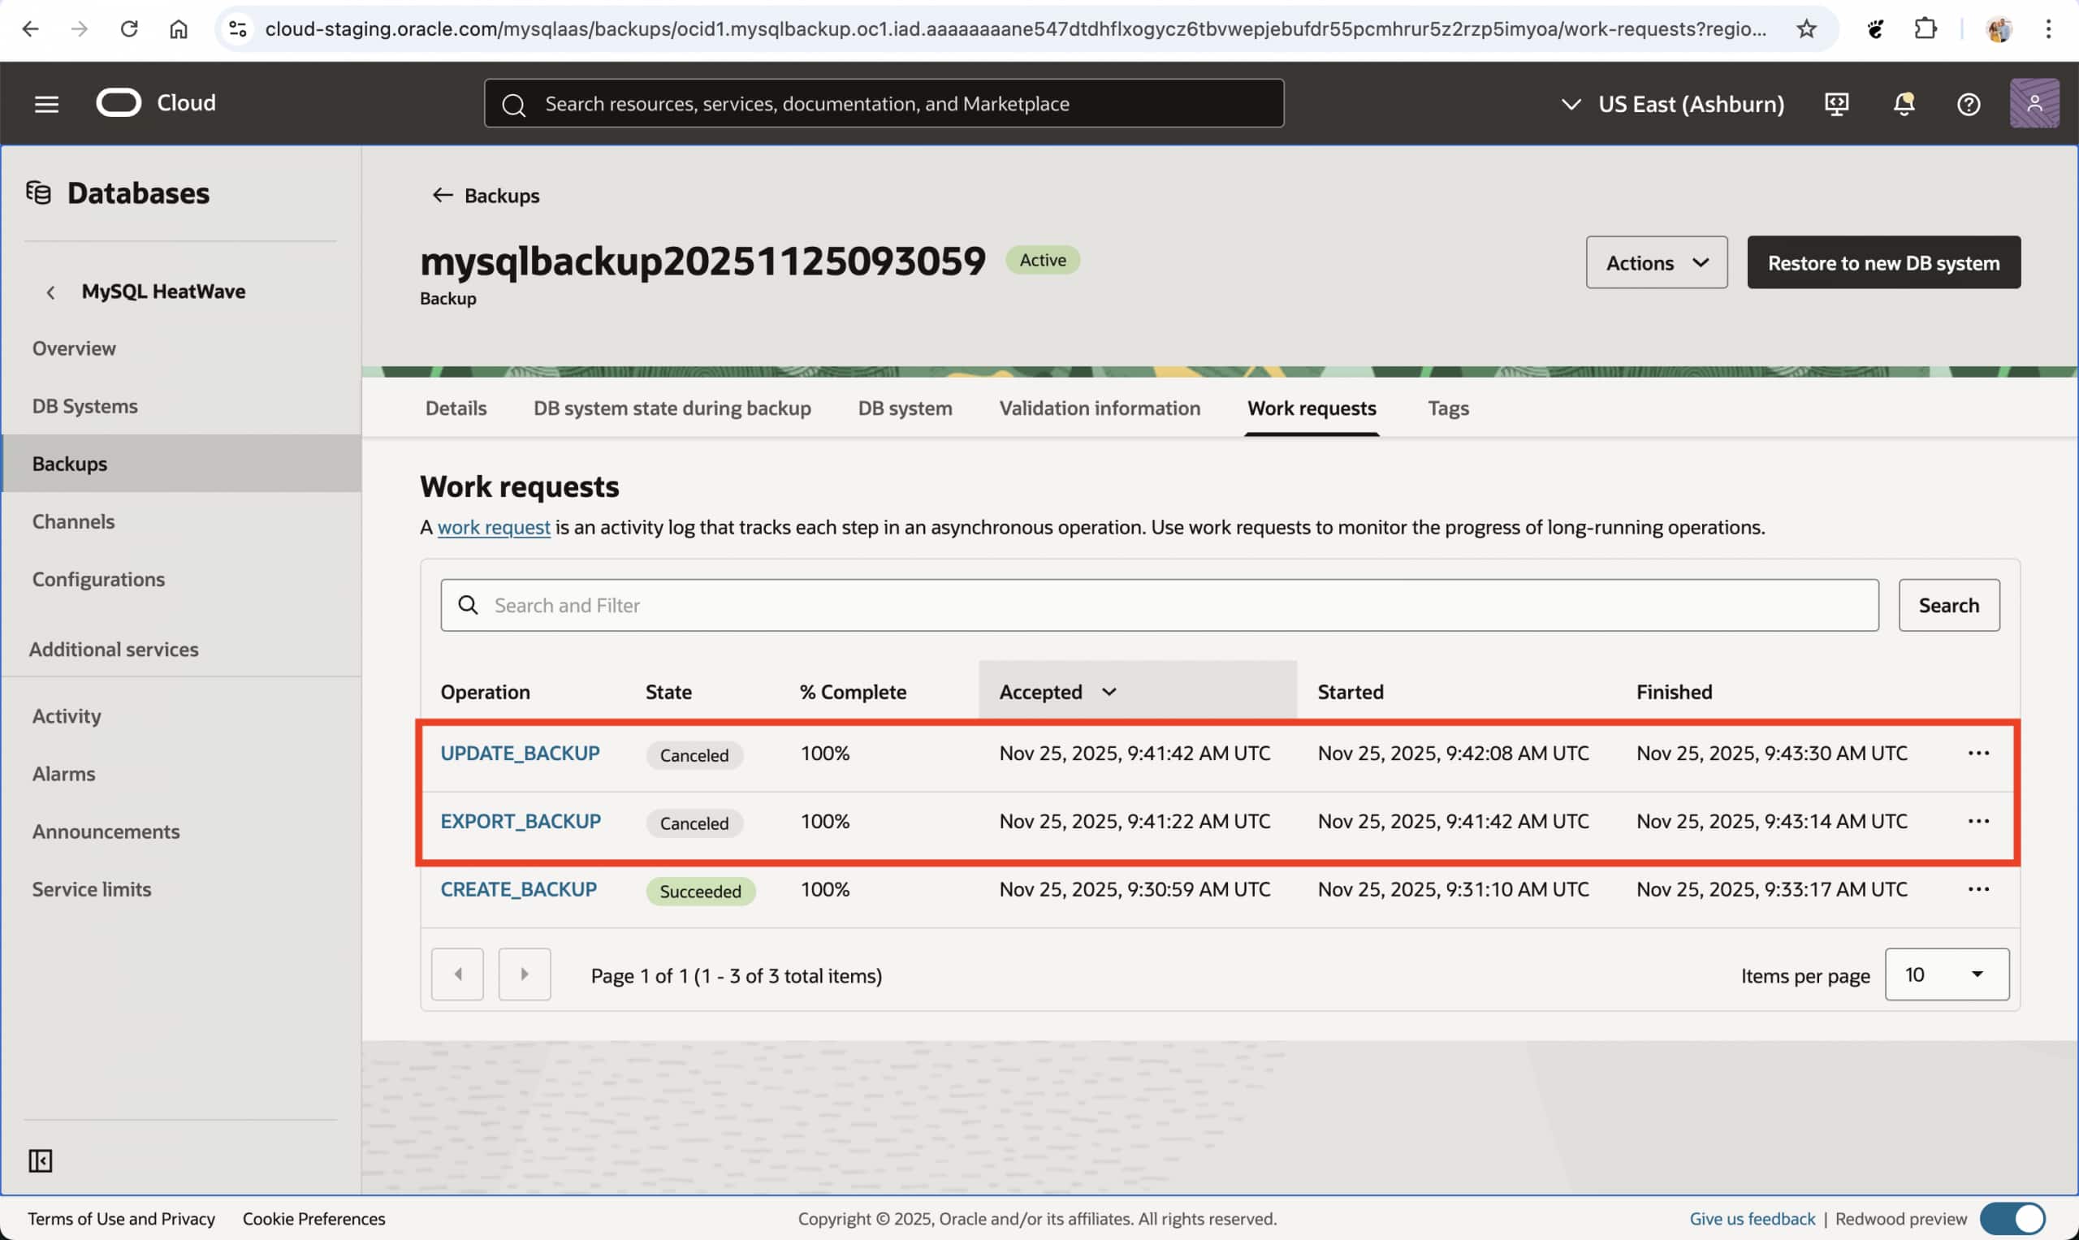Open the US East (Ashburn) region selector
The width and height of the screenshot is (2079, 1240).
[1672, 104]
